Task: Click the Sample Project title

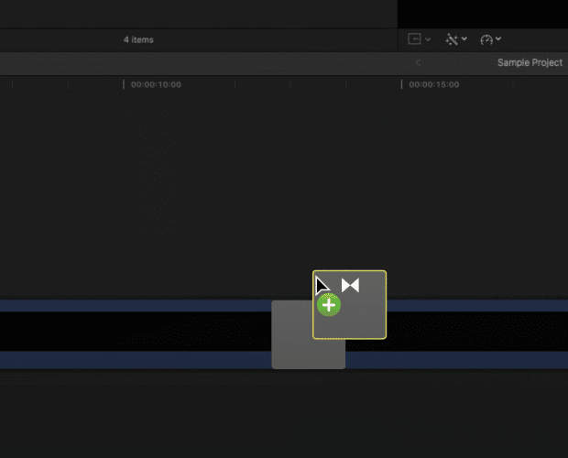Action: (530, 62)
